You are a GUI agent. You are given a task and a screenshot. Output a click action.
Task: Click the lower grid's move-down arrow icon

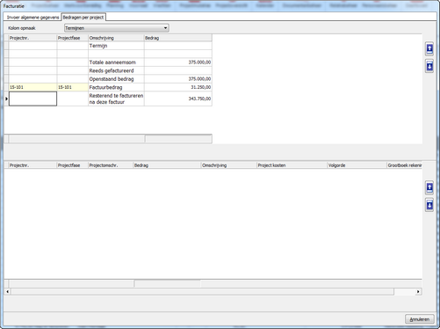[x=429, y=205]
